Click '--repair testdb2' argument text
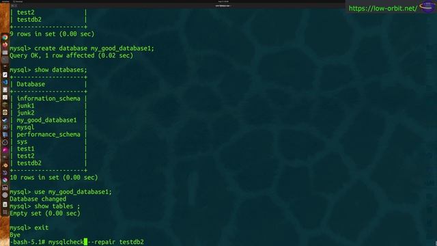 115,242
